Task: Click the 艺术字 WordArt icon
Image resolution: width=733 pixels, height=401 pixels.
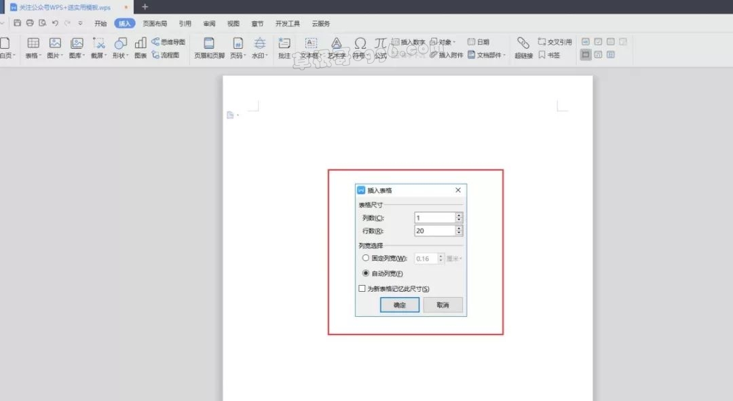Action: pyautogui.click(x=336, y=43)
